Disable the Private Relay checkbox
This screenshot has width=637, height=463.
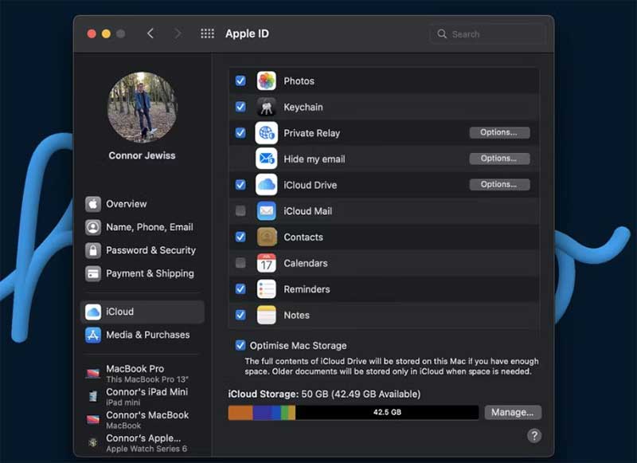click(x=240, y=133)
